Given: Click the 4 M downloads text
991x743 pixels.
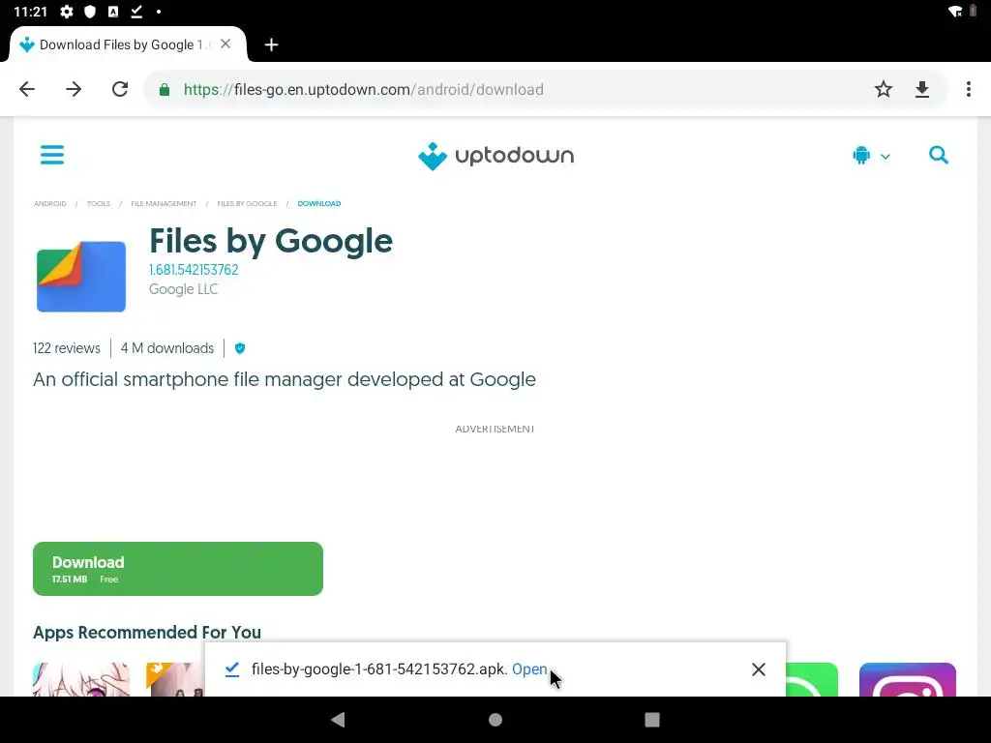Looking at the screenshot, I should (x=167, y=348).
